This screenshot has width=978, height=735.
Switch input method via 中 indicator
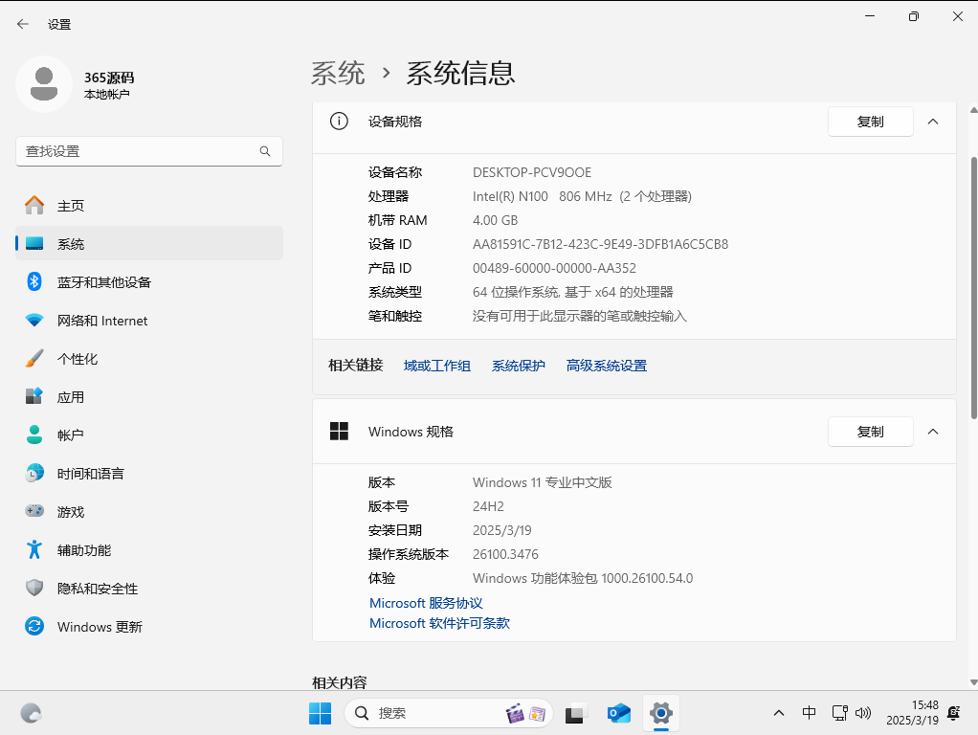click(x=809, y=713)
